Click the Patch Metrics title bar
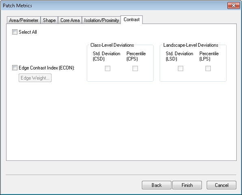242x195 pixels. coord(114,6)
